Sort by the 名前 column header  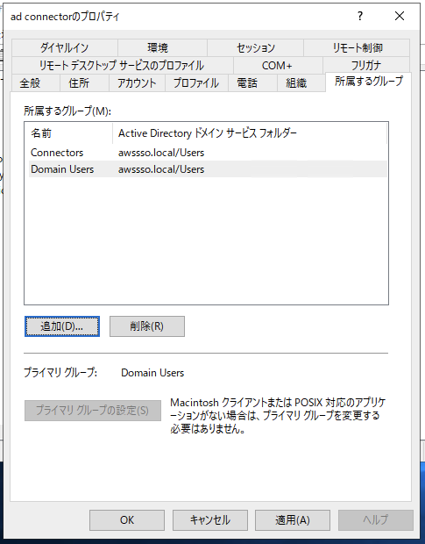(x=68, y=133)
